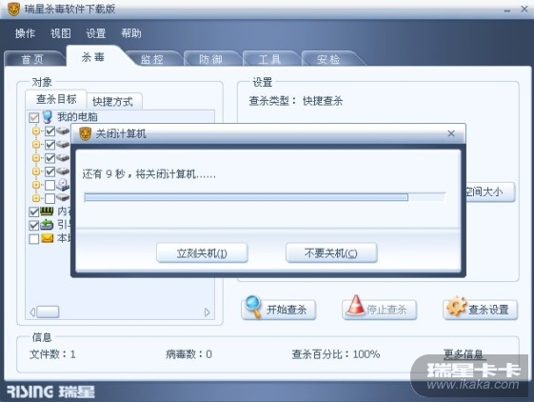Click the memory chip icon in target list
The width and height of the screenshot is (534, 402).
pos(47,211)
